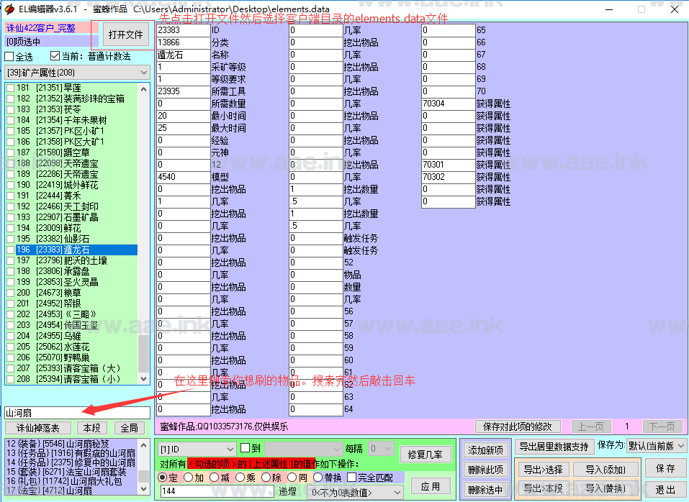
Task: Check the box for item 181 旱莲
Action: (11, 88)
